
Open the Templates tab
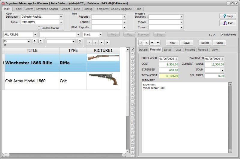point(102,9)
